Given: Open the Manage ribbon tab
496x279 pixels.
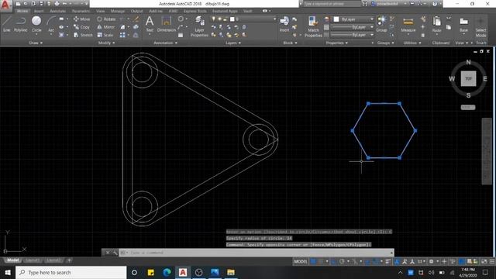Looking at the screenshot, I should click(x=118, y=11).
